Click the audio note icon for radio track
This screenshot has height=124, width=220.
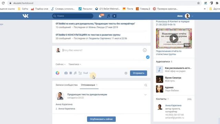coord(159,70)
